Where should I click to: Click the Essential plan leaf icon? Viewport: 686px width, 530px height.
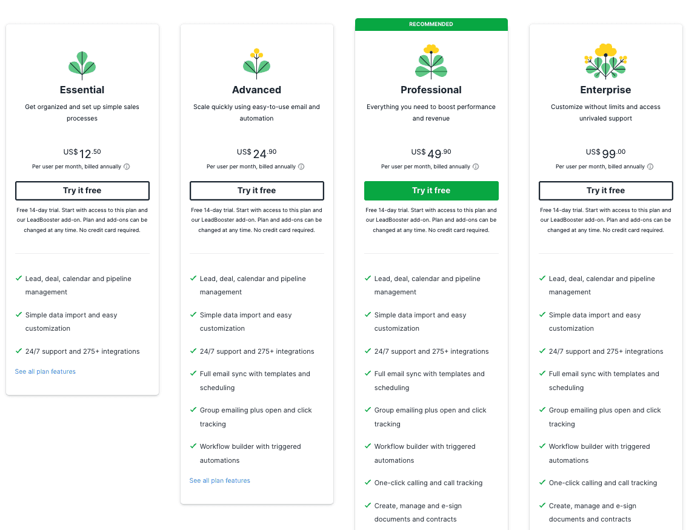(82, 65)
